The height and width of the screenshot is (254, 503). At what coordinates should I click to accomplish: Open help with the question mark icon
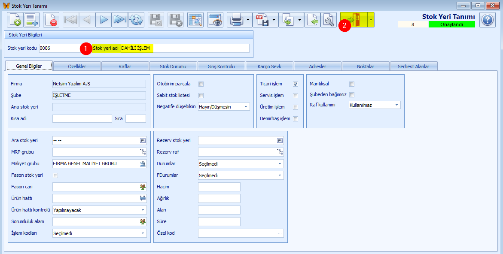[488, 20]
